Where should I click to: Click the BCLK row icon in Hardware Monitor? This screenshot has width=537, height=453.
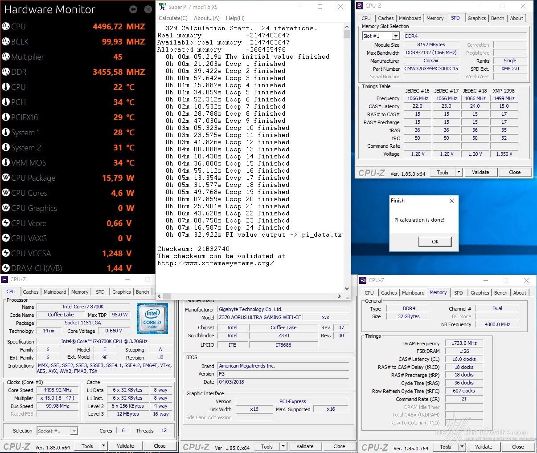(x=6, y=41)
